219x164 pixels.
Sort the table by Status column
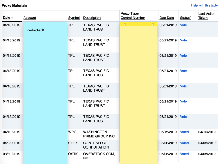point(185,18)
